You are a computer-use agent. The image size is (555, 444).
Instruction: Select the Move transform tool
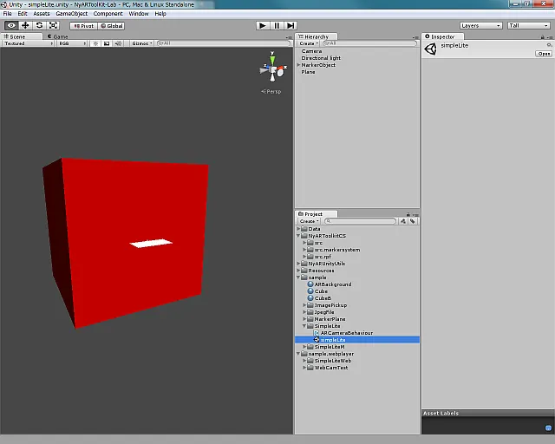tap(25, 25)
